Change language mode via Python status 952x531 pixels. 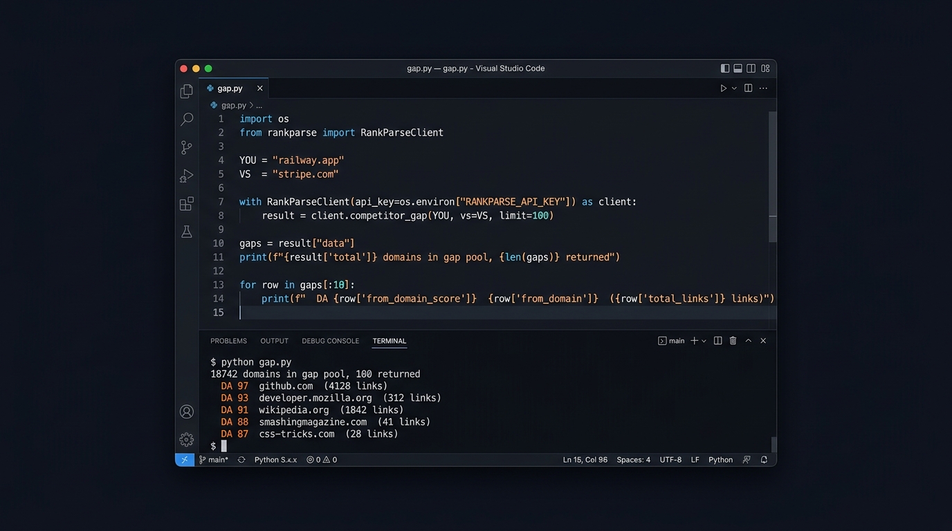pos(720,460)
